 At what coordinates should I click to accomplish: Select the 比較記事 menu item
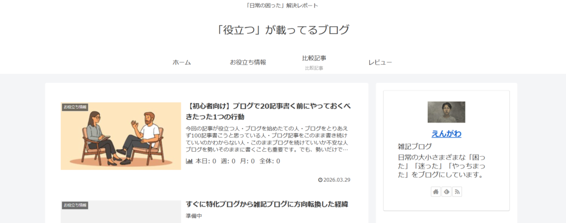(314, 59)
